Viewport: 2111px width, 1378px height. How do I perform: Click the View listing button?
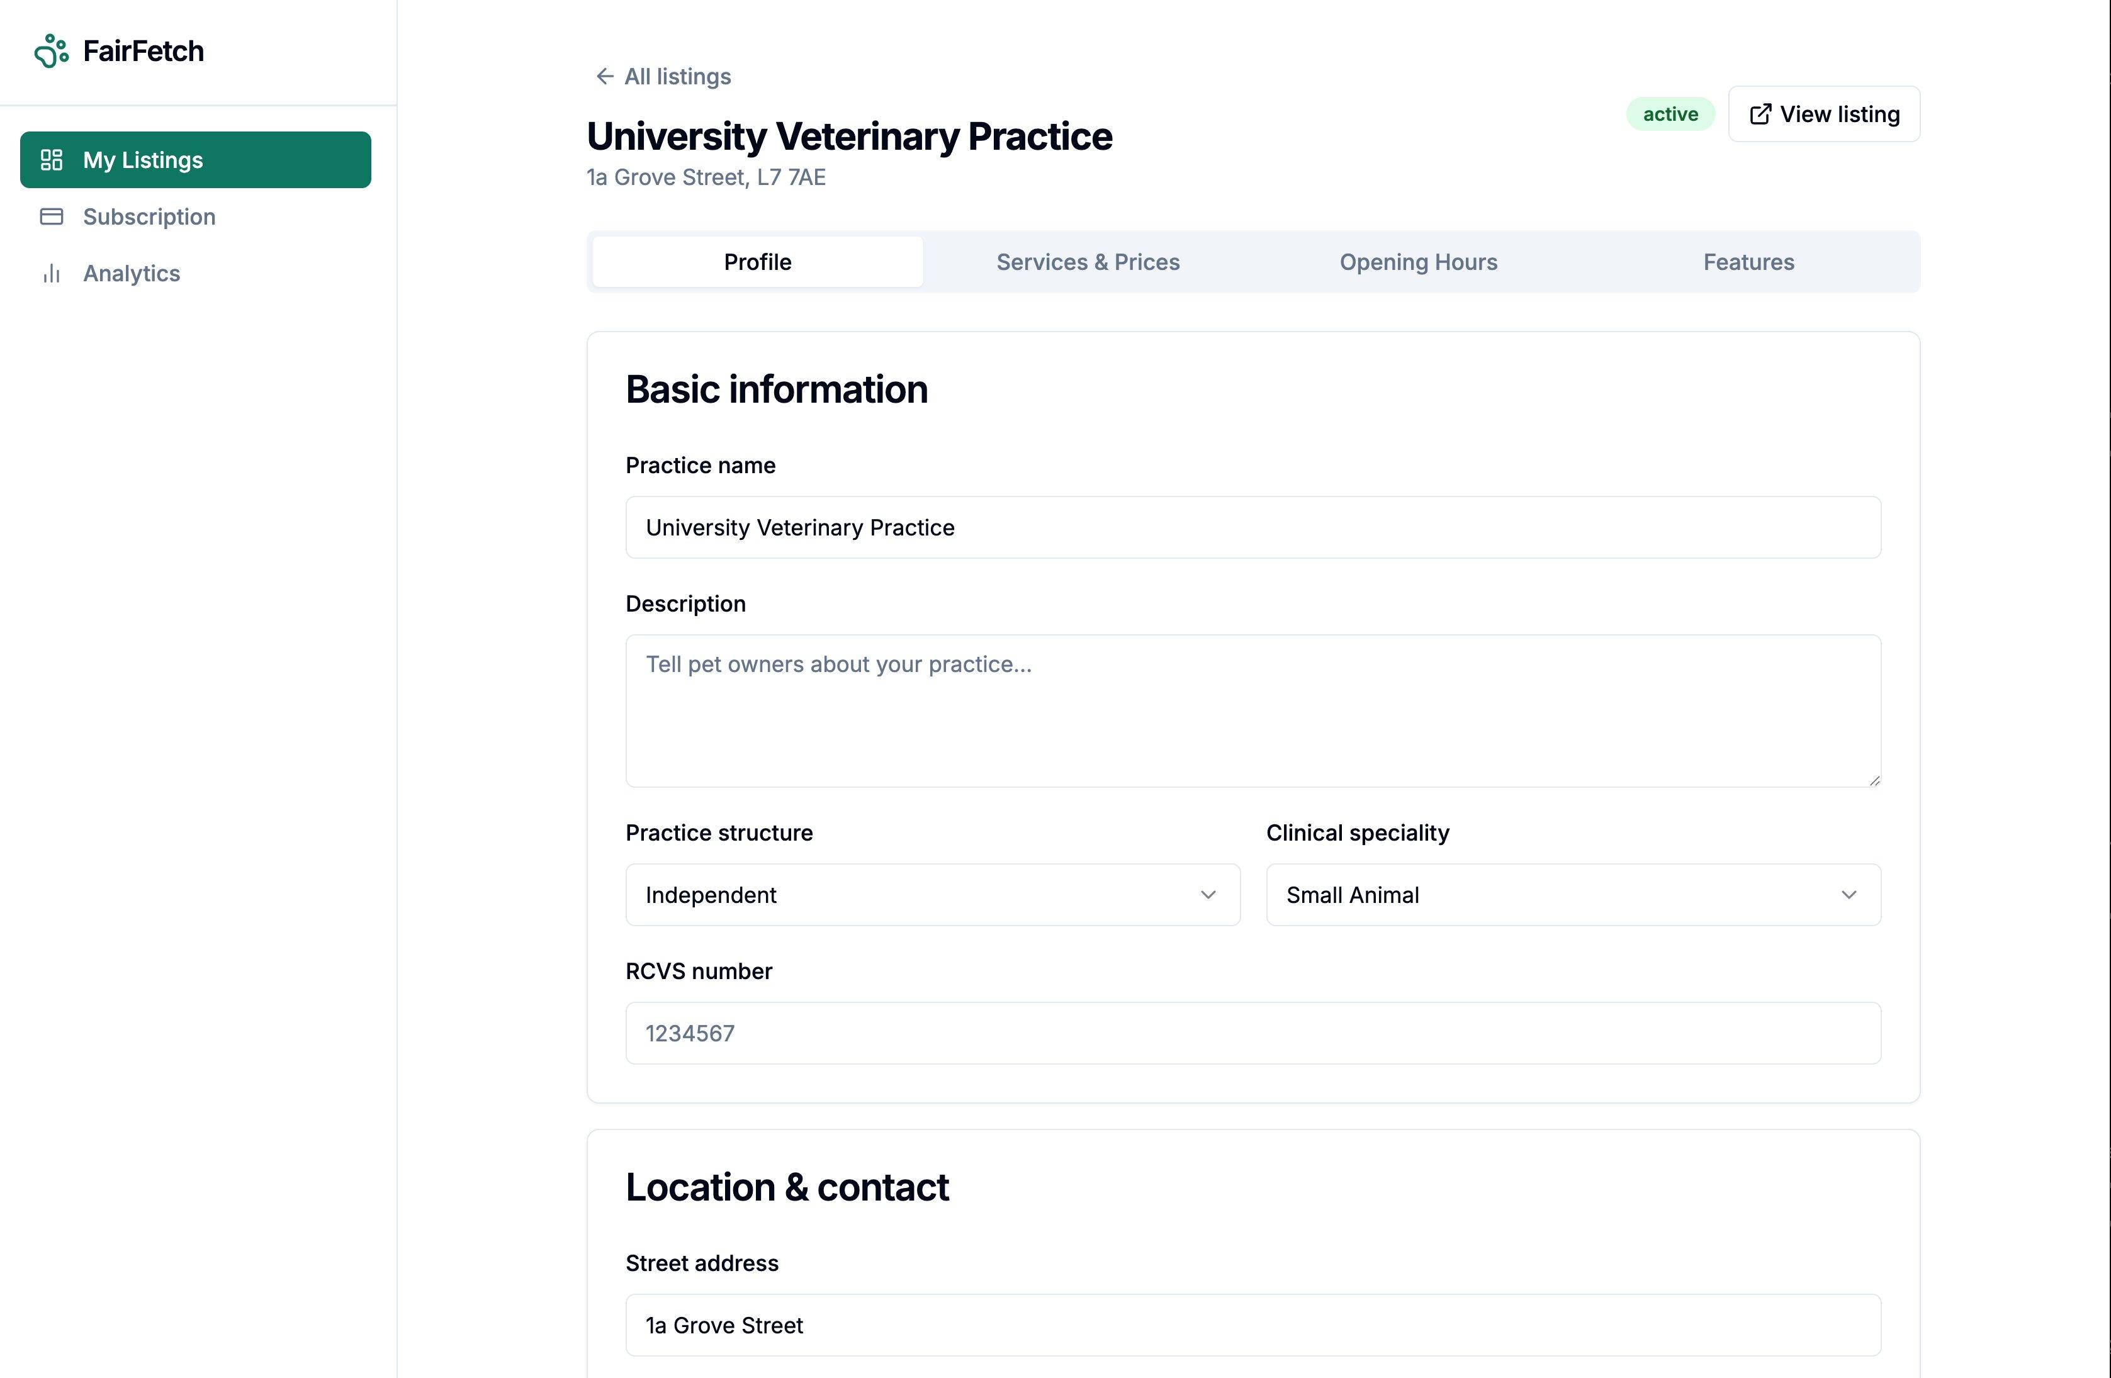[1823, 113]
